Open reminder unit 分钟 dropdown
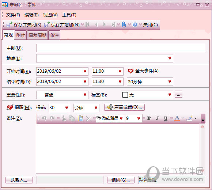 tap(96, 108)
